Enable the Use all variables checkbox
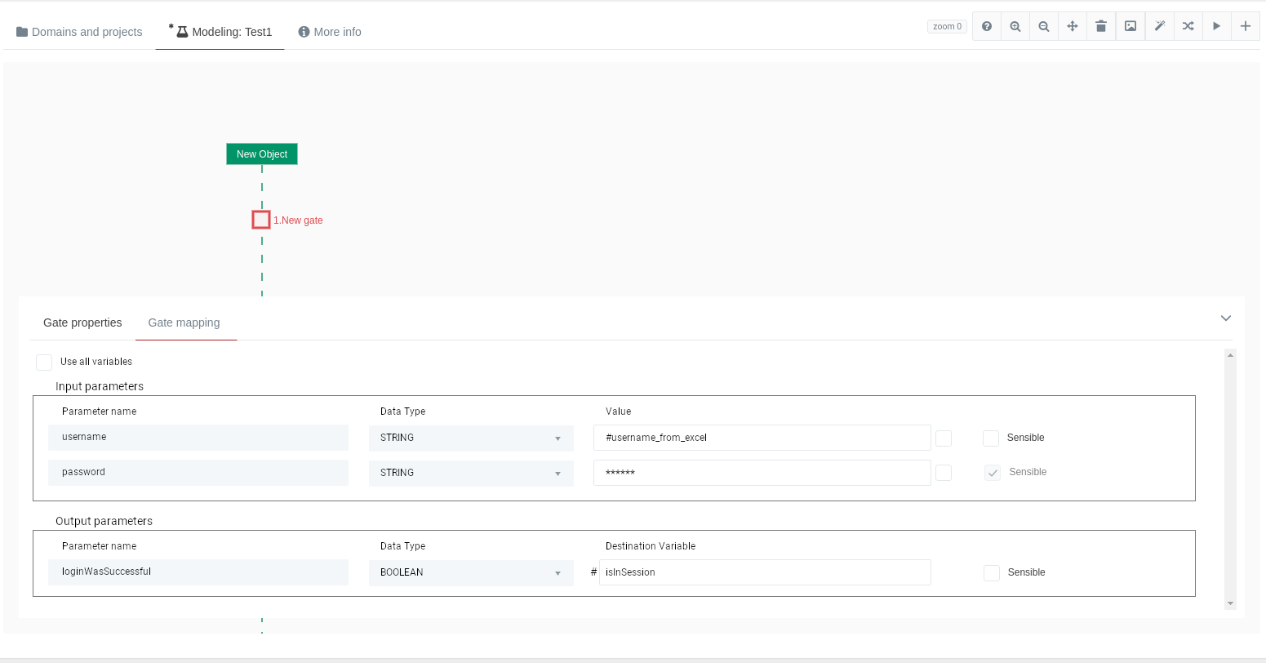 pyautogui.click(x=44, y=363)
